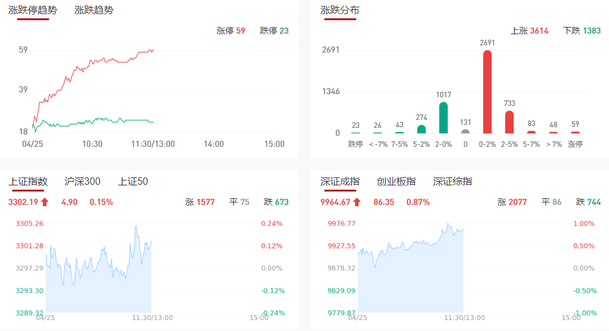Click the green 5-2% bar labeled 274
The height and width of the screenshot is (331, 609).
(421, 129)
